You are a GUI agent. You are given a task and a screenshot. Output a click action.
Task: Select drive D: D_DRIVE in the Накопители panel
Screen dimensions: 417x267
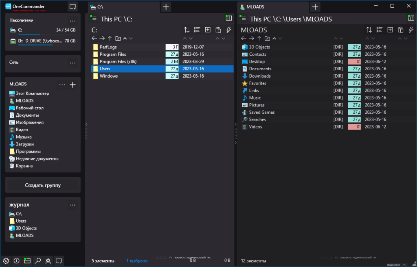pyautogui.click(x=42, y=41)
